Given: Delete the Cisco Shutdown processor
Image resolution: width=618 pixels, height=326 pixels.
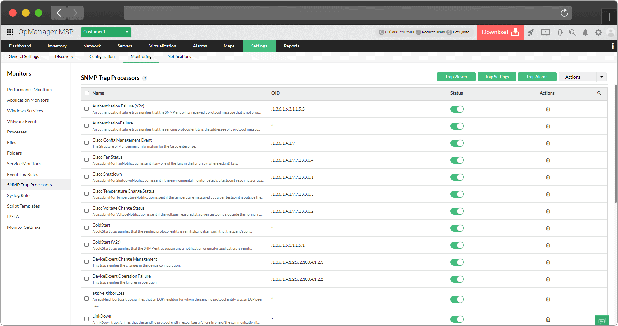Looking at the screenshot, I should 548,177.
